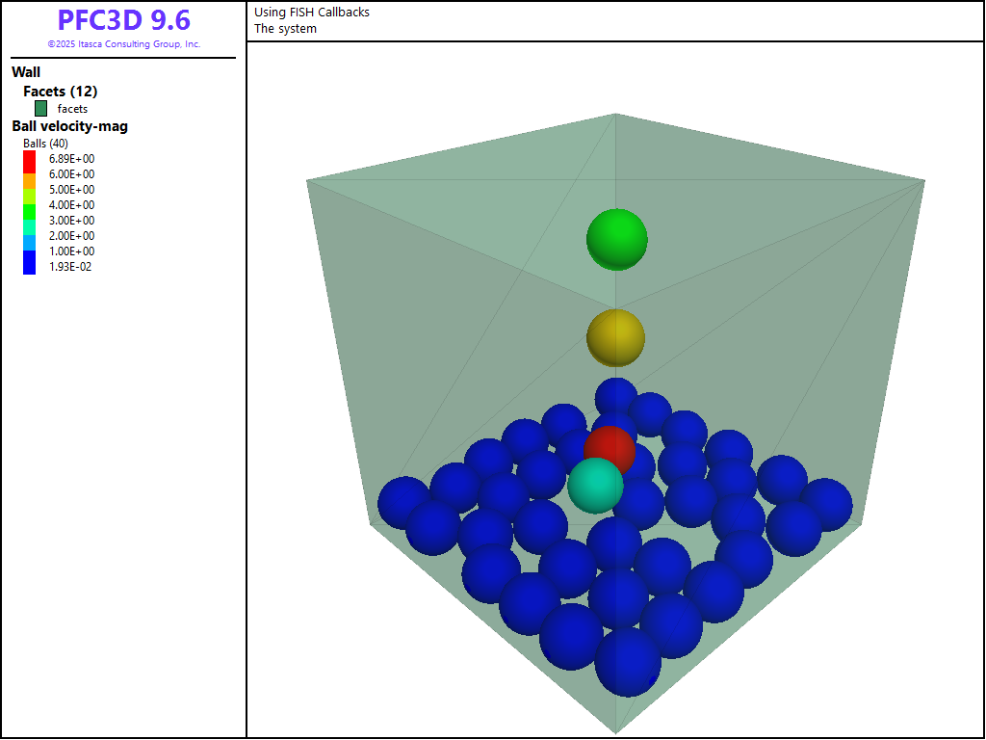Click the 4.00E+00 legend value label
This screenshot has height=740, width=986.
(71, 205)
